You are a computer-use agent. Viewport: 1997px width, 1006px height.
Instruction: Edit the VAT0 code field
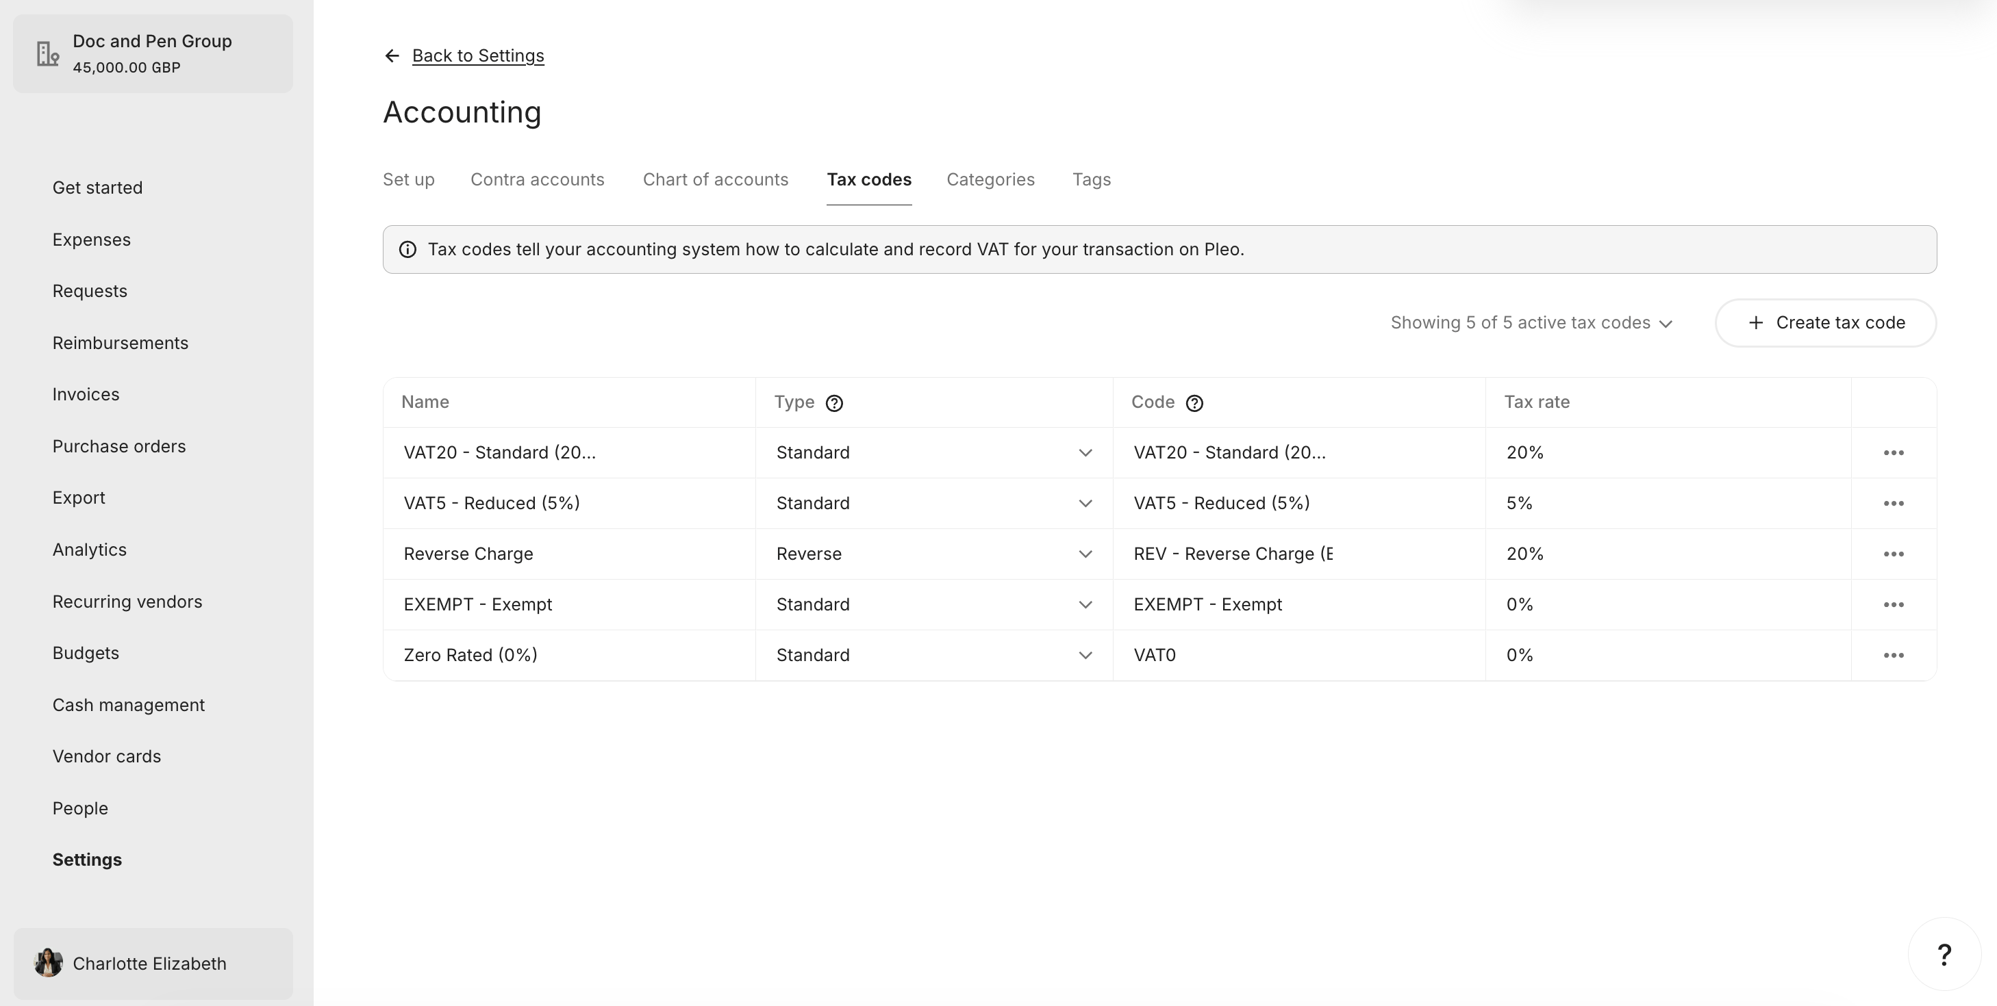(x=1299, y=655)
